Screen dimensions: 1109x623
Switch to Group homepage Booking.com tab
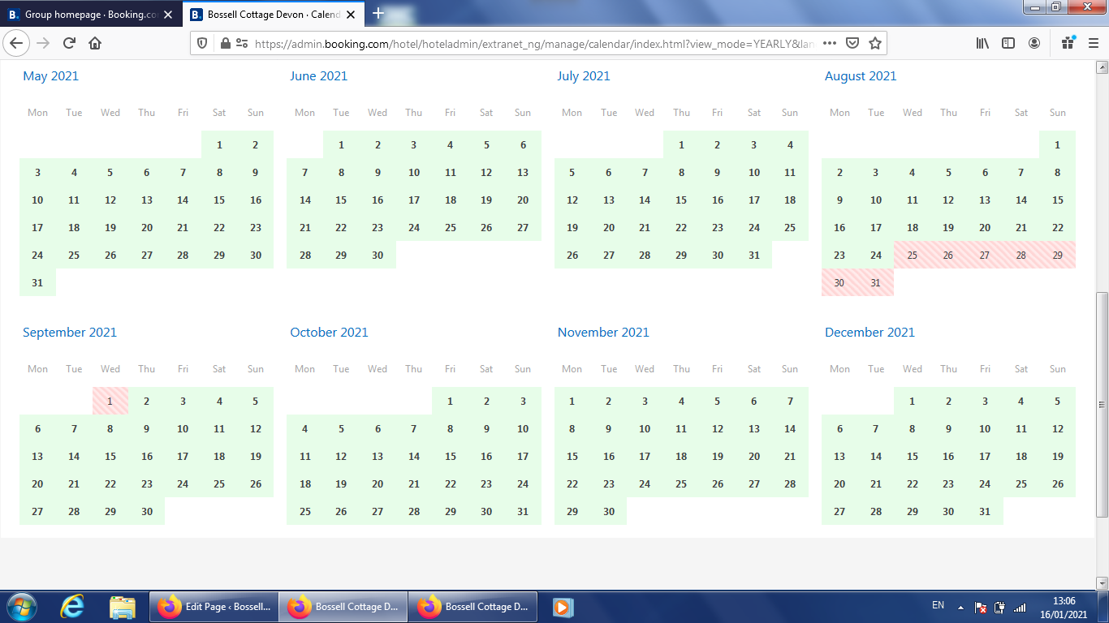point(89,15)
